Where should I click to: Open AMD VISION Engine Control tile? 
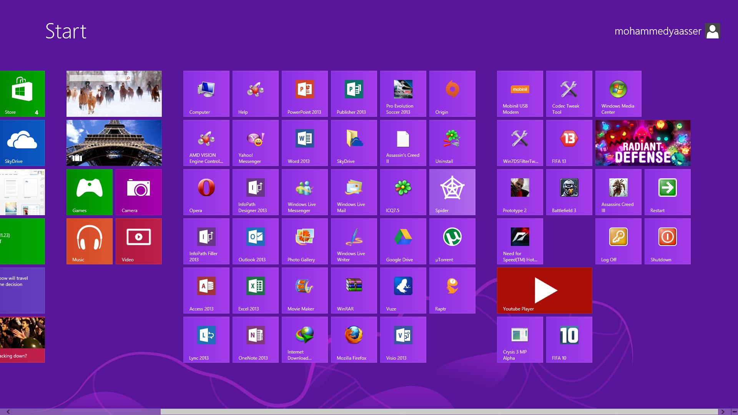(206, 143)
